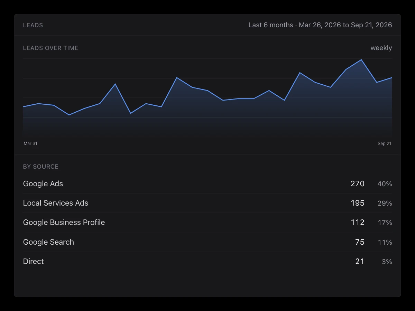Click the BY SOURCE section heading
Image resolution: width=415 pixels, height=311 pixels.
[x=41, y=167]
